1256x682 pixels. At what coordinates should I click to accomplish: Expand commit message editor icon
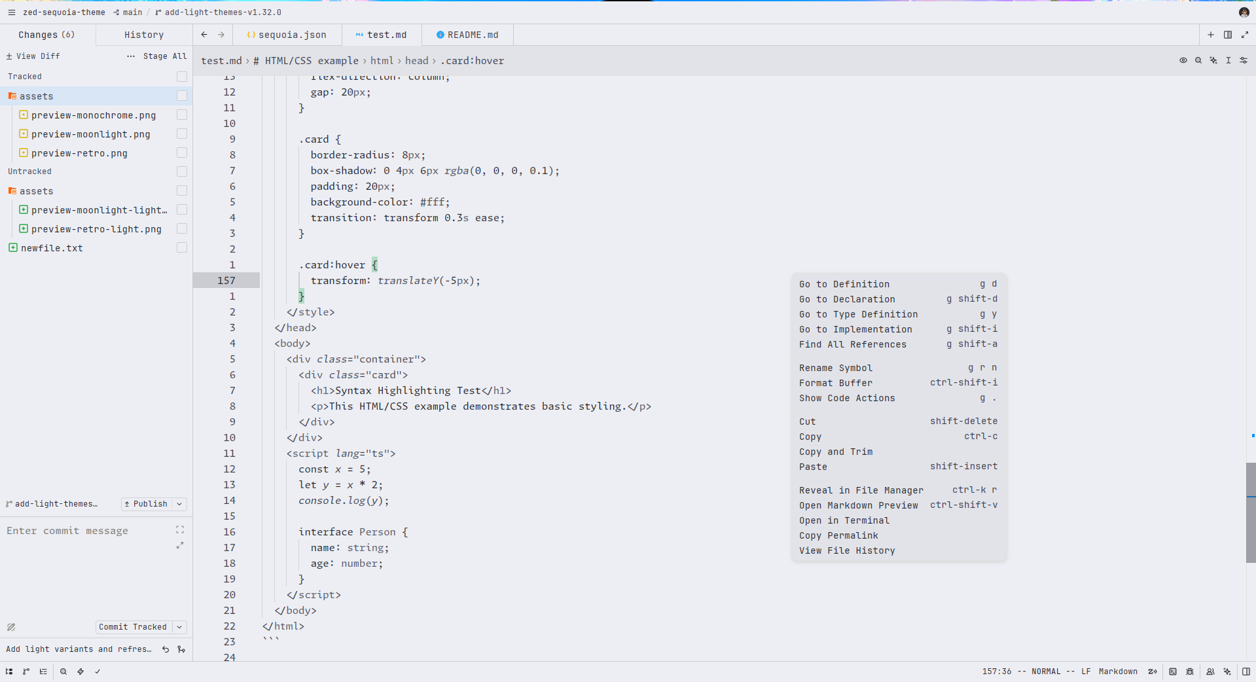click(x=180, y=546)
